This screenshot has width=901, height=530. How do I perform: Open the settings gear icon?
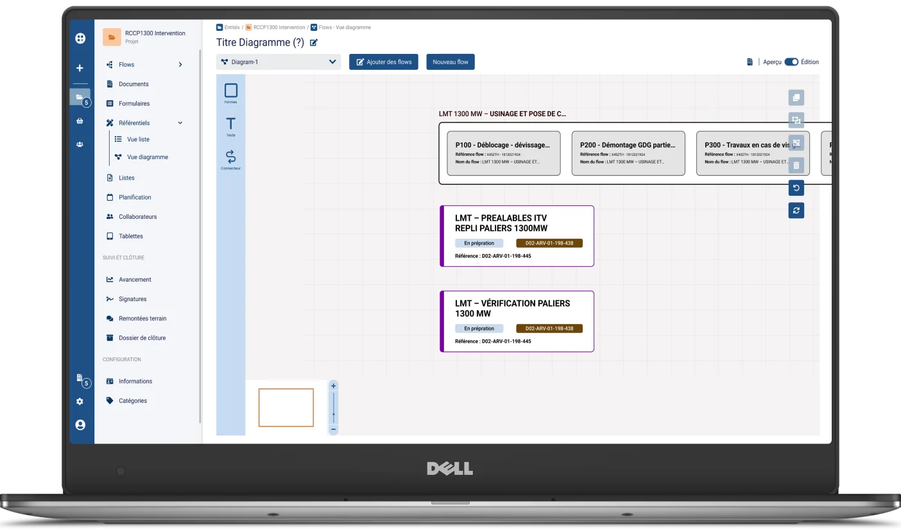(x=80, y=402)
